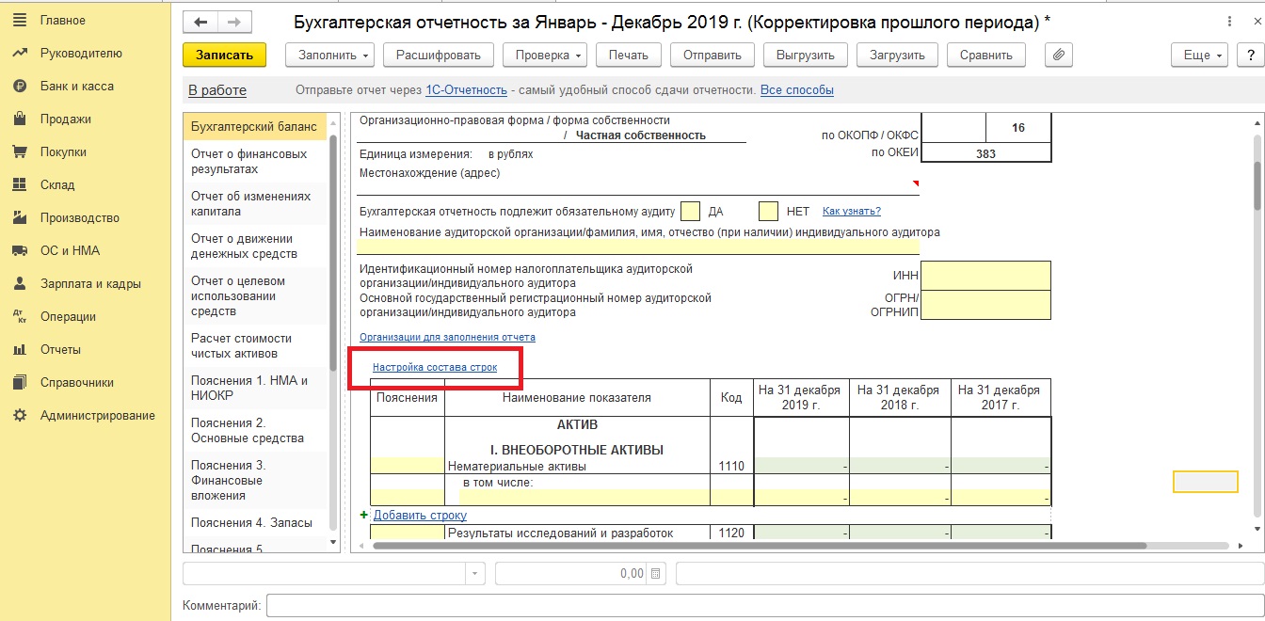Go forward with right arrow button
Viewport: 1265px width, 621px height.
click(x=234, y=22)
